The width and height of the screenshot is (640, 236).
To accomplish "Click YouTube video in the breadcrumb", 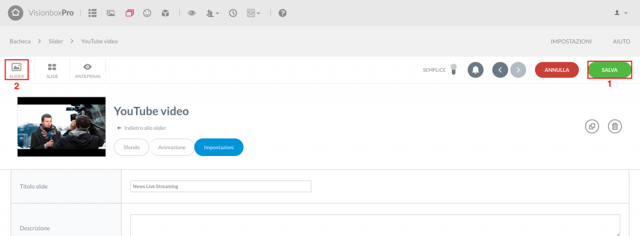I will pyautogui.click(x=99, y=42).
